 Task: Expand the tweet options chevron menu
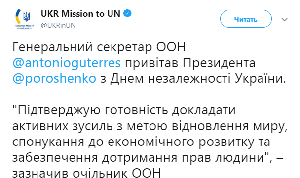pyautogui.click(x=285, y=20)
